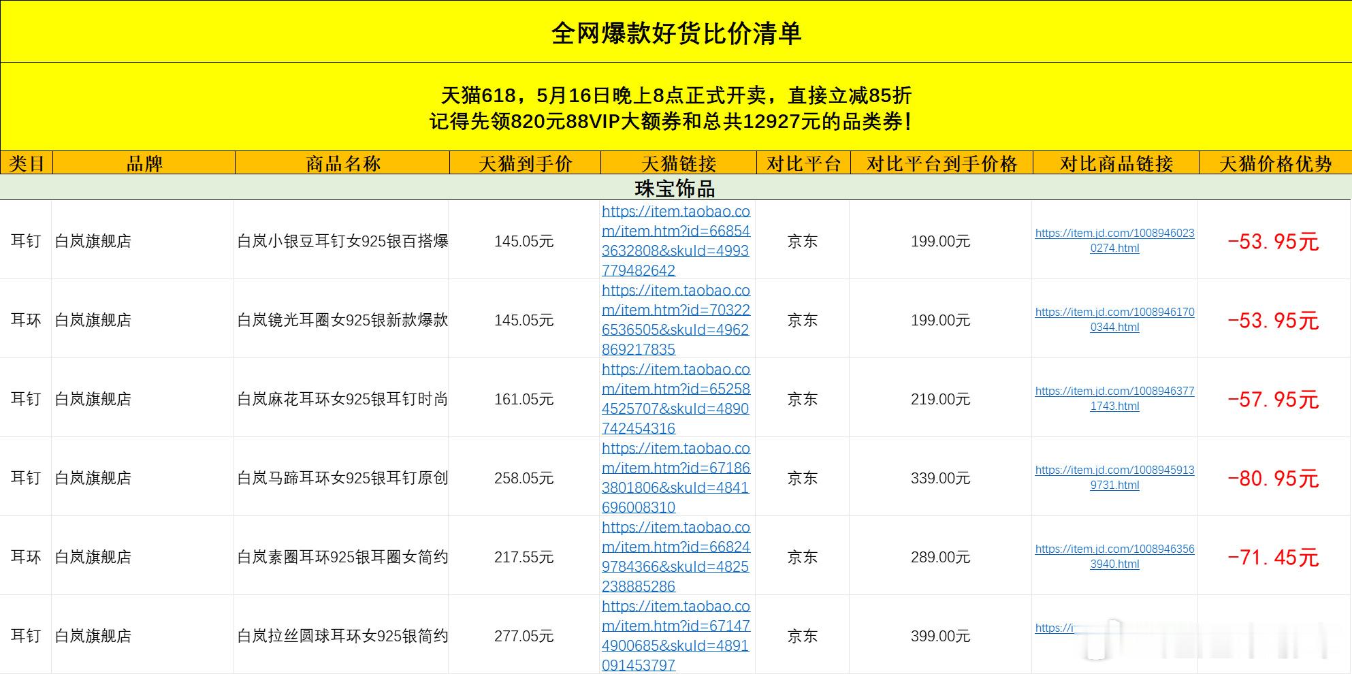Select product name 白岚镜光耳圈女925银新款爆款
Image resolution: width=1352 pixels, height=674 pixels.
[x=342, y=320]
